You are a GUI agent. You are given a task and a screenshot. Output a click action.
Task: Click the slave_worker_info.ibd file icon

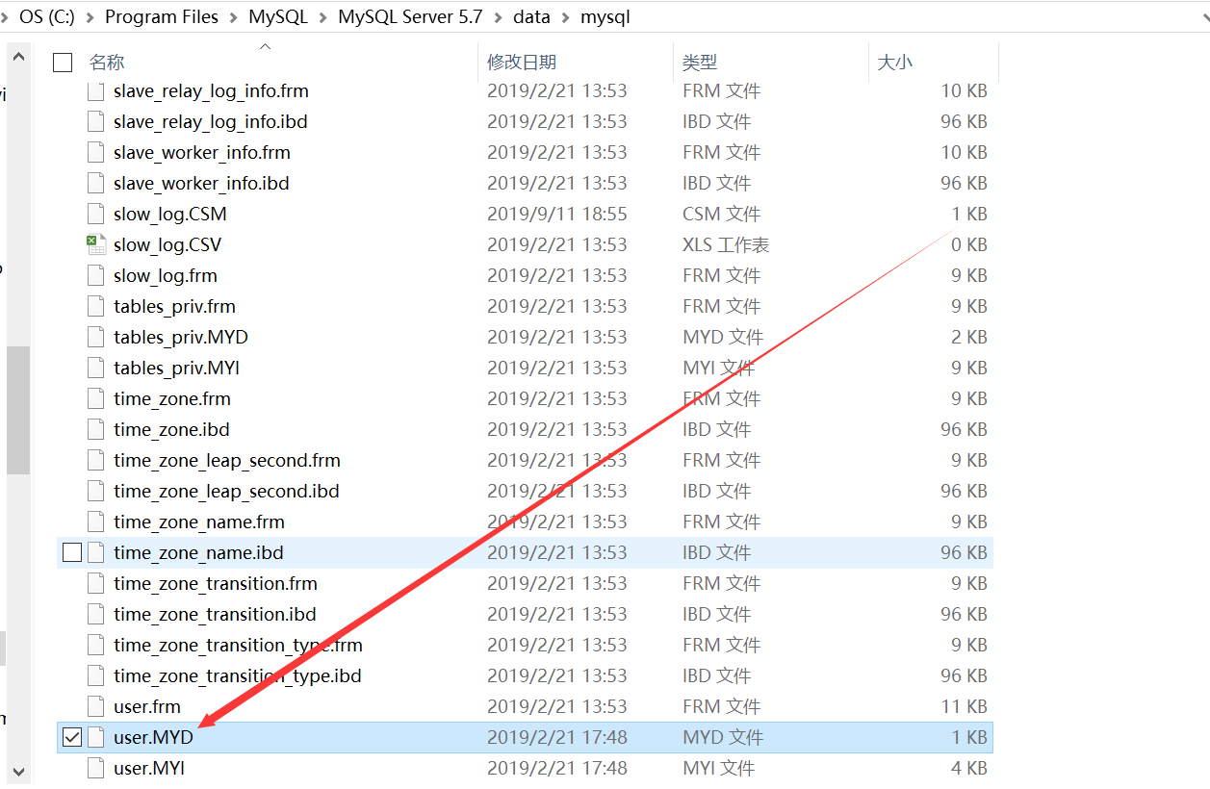coord(95,184)
